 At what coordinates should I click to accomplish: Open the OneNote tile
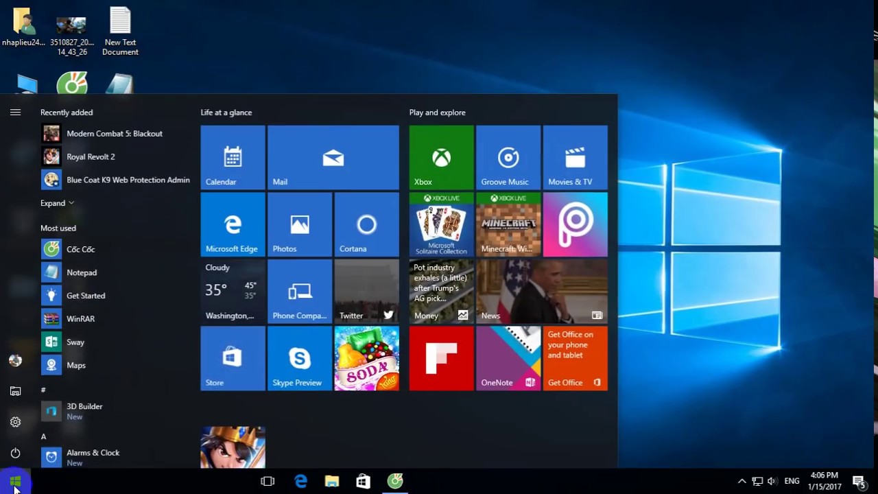[x=508, y=358]
